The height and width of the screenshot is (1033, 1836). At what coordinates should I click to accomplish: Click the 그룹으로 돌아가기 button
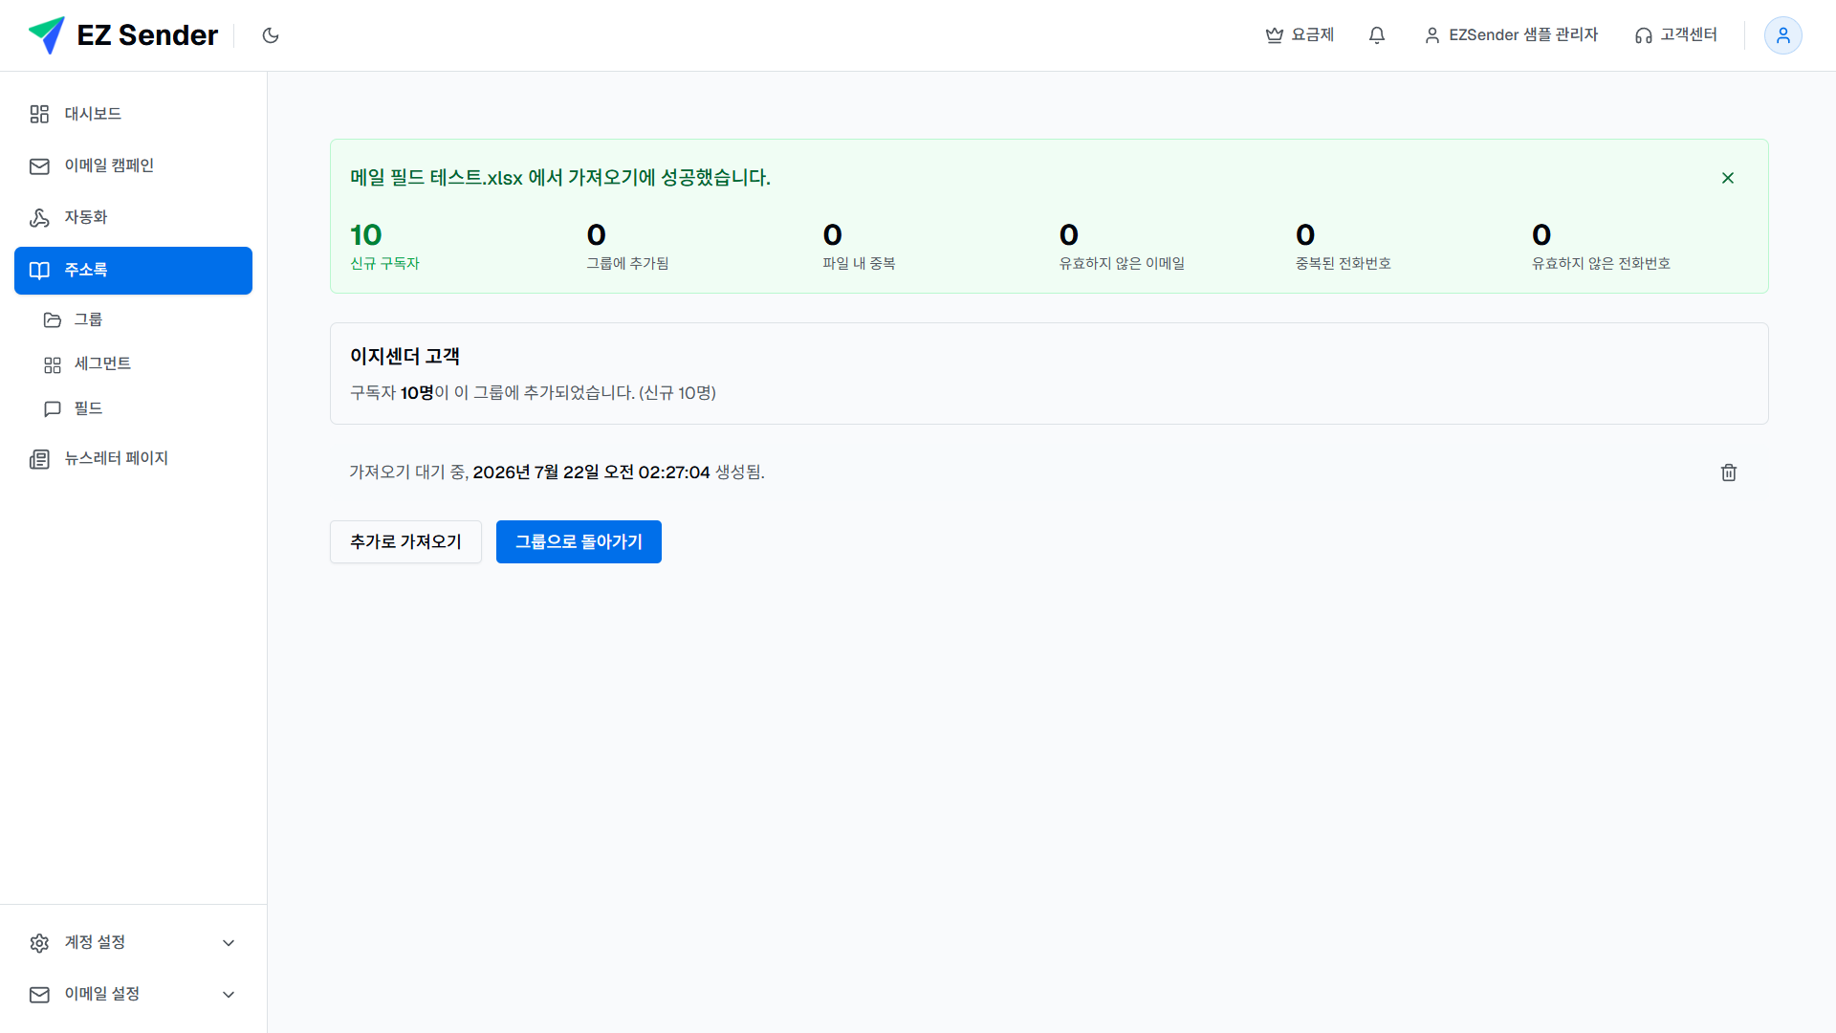coord(579,542)
